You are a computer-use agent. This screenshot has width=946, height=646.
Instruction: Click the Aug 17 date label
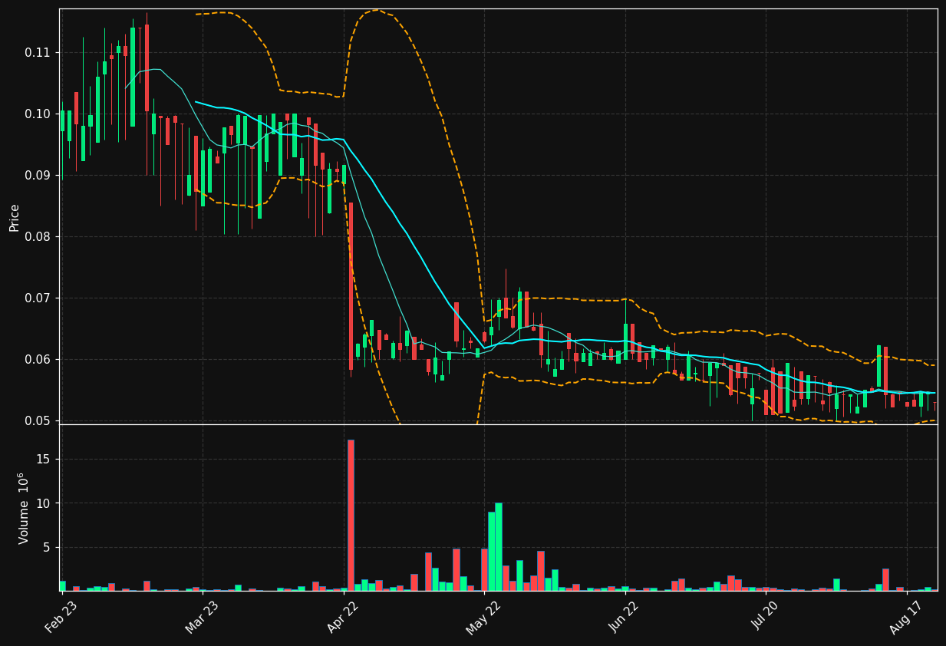click(906, 617)
